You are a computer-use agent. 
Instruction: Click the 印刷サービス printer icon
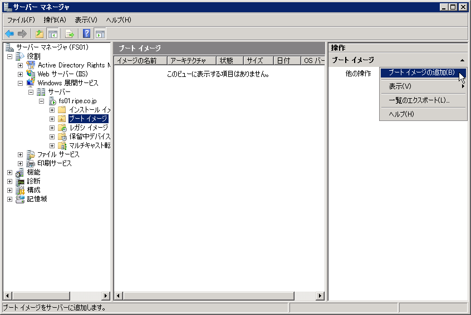coord(30,163)
